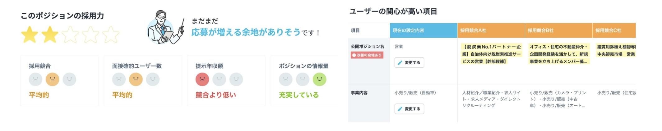Image resolution: width=662 pixels, height=131 pixels.
Task: Click the orange neutral face under 採用競合
Action: 52,79
